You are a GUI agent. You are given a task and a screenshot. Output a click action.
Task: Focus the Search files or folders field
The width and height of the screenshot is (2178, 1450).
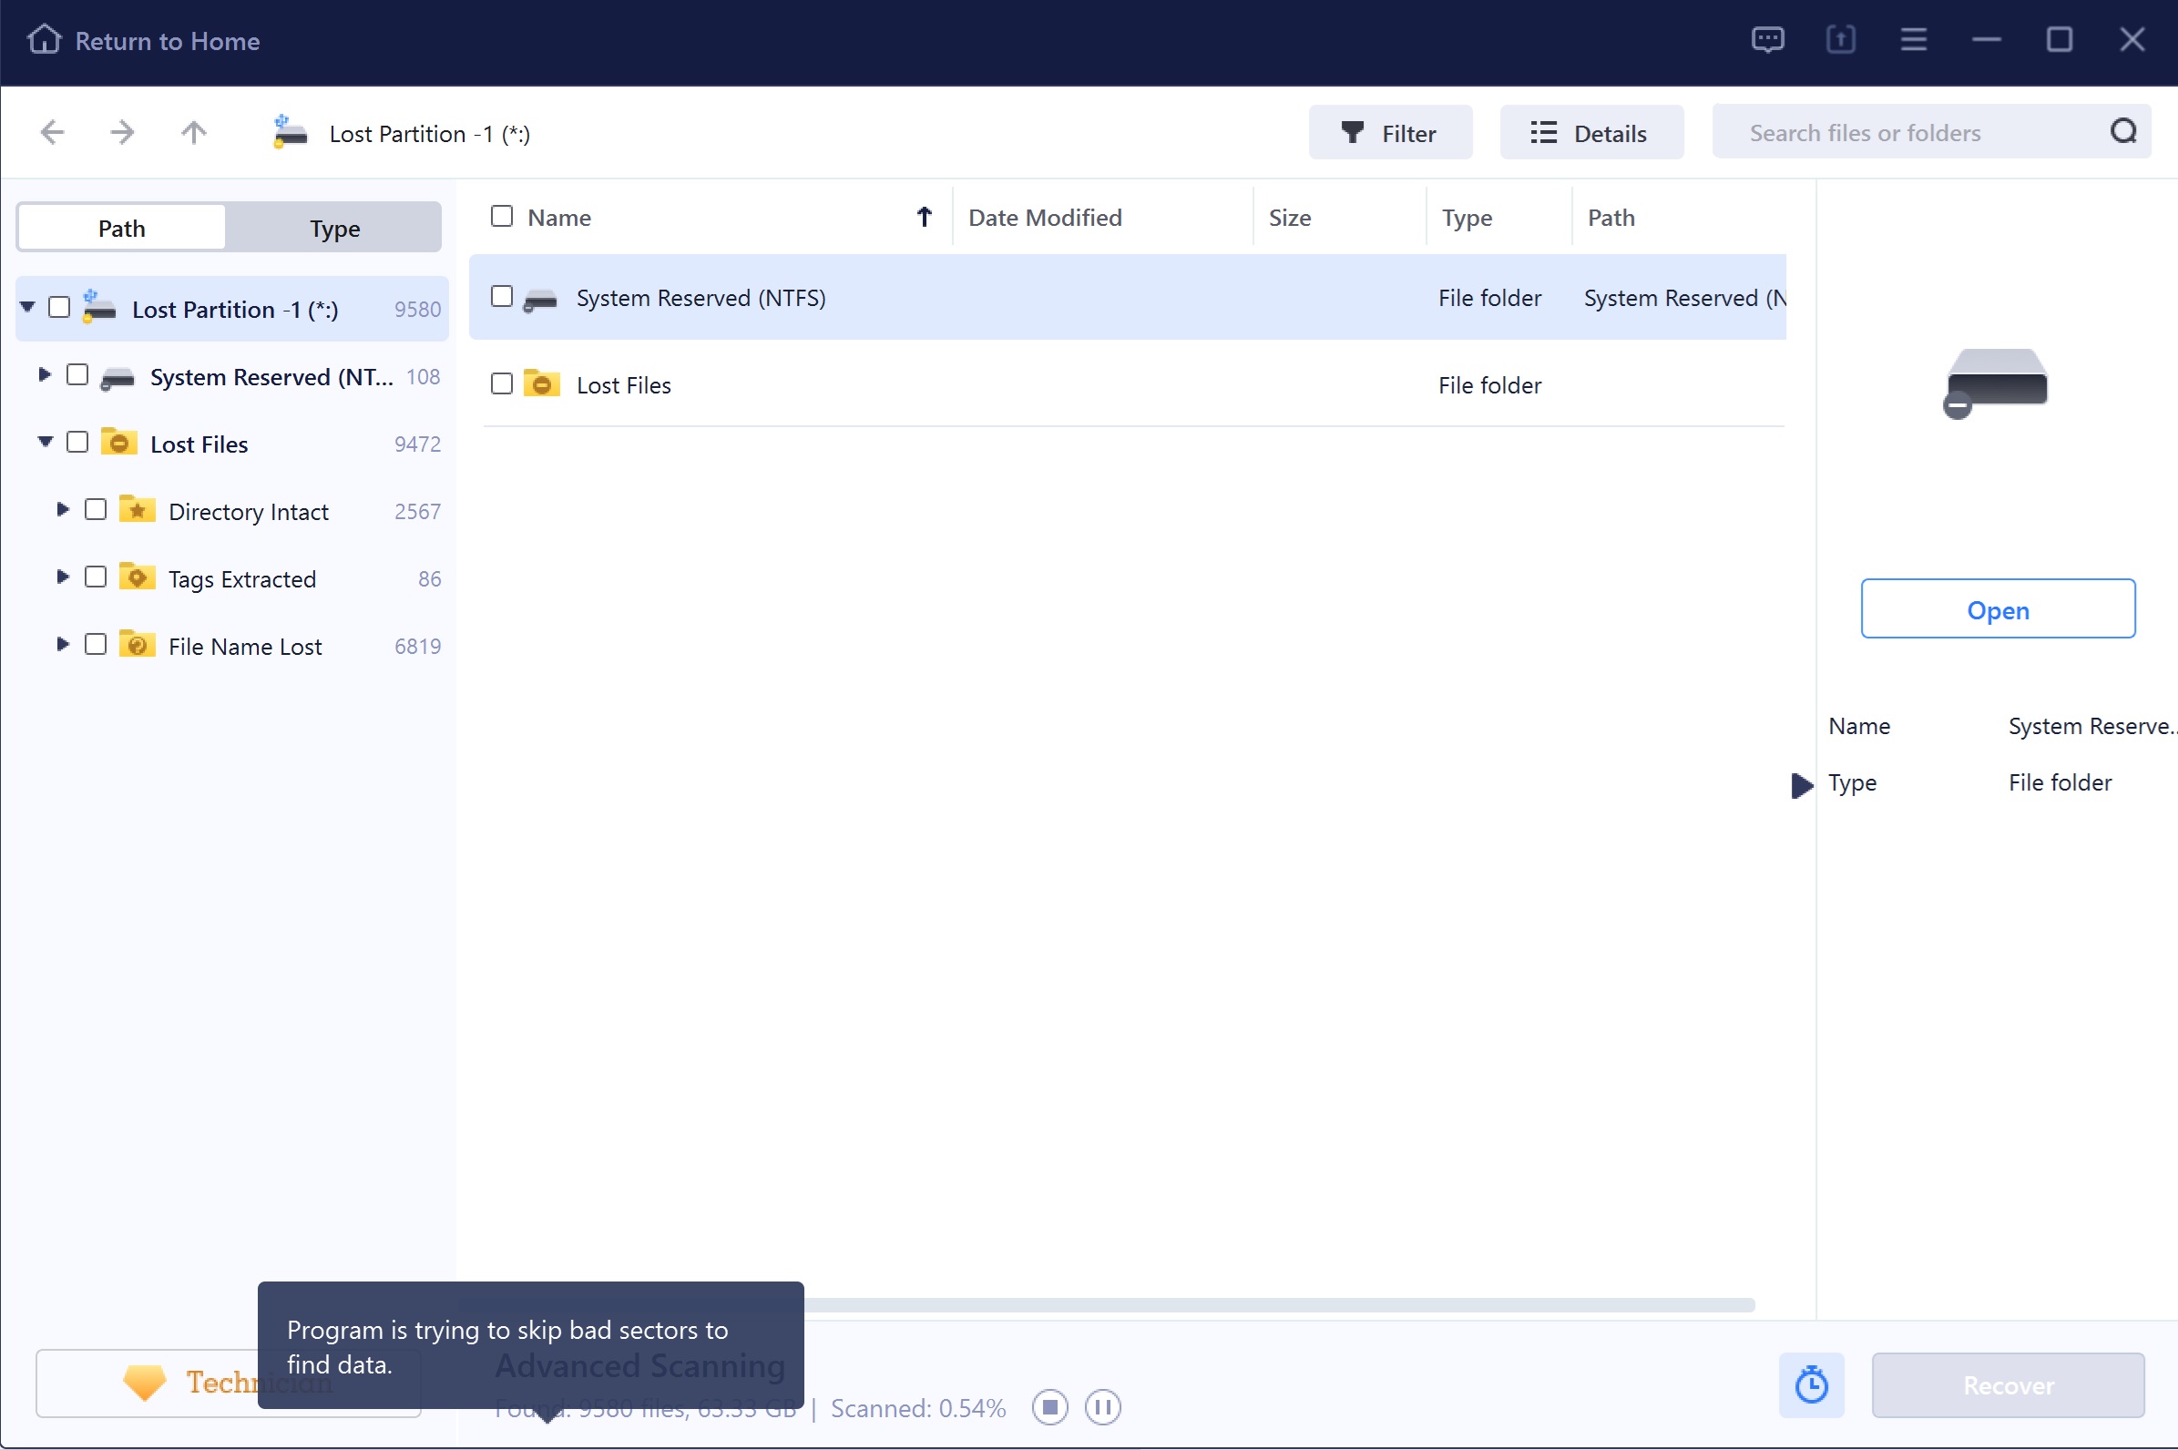coord(1932,132)
